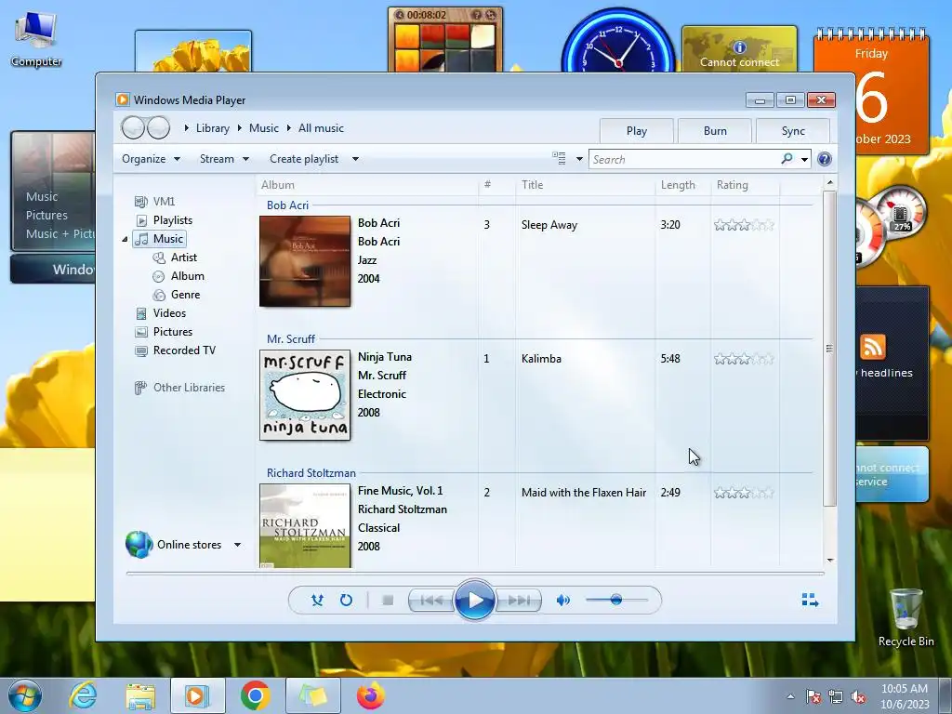Open the Sync tab

[x=793, y=130]
